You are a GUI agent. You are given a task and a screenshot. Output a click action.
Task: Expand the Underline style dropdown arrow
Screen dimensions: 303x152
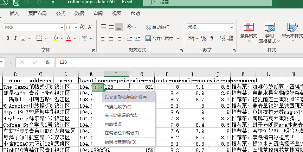(x=30, y=38)
